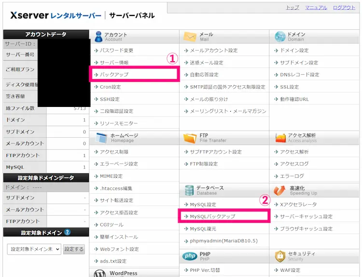Open the マニュアル link
Image resolution: width=362 pixels, height=277 pixels.
(x=316, y=8)
